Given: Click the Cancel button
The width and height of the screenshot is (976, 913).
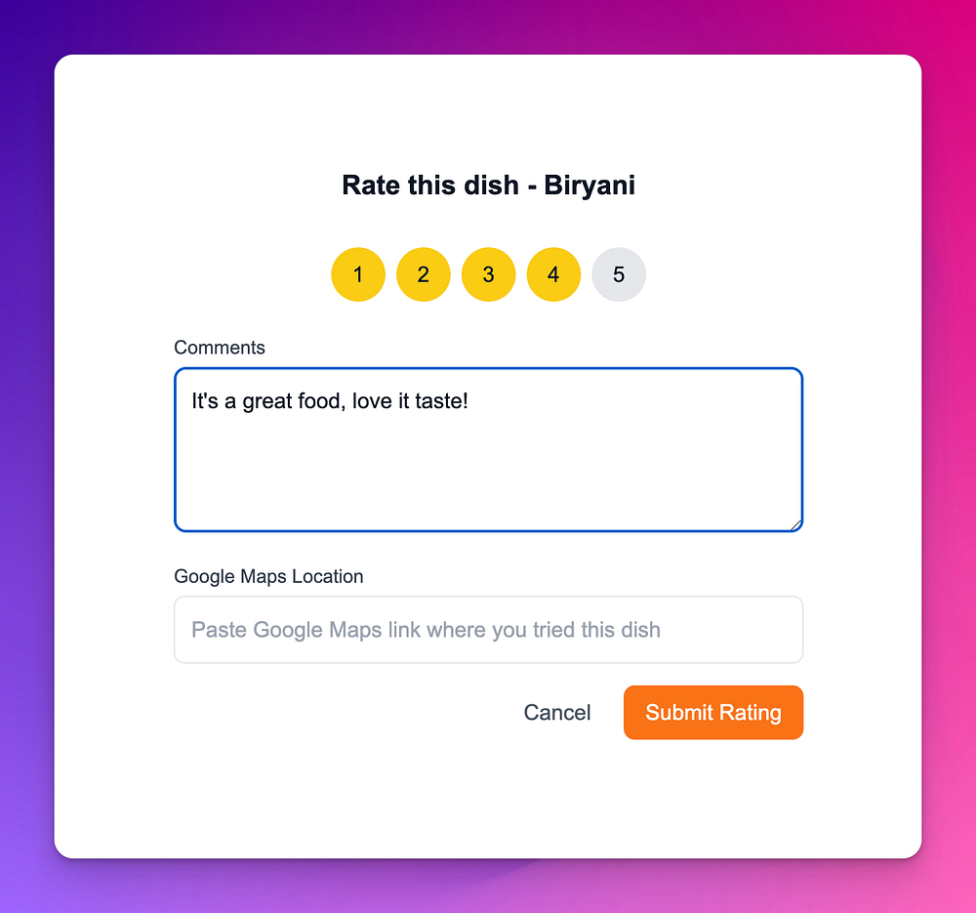Looking at the screenshot, I should (x=557, y=713).
